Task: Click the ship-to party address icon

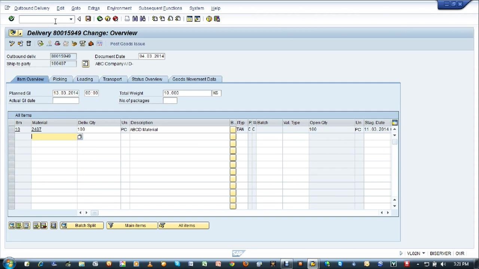Action: (x=85, y=64)
